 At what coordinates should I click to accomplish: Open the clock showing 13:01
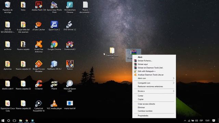coord(207,121)
